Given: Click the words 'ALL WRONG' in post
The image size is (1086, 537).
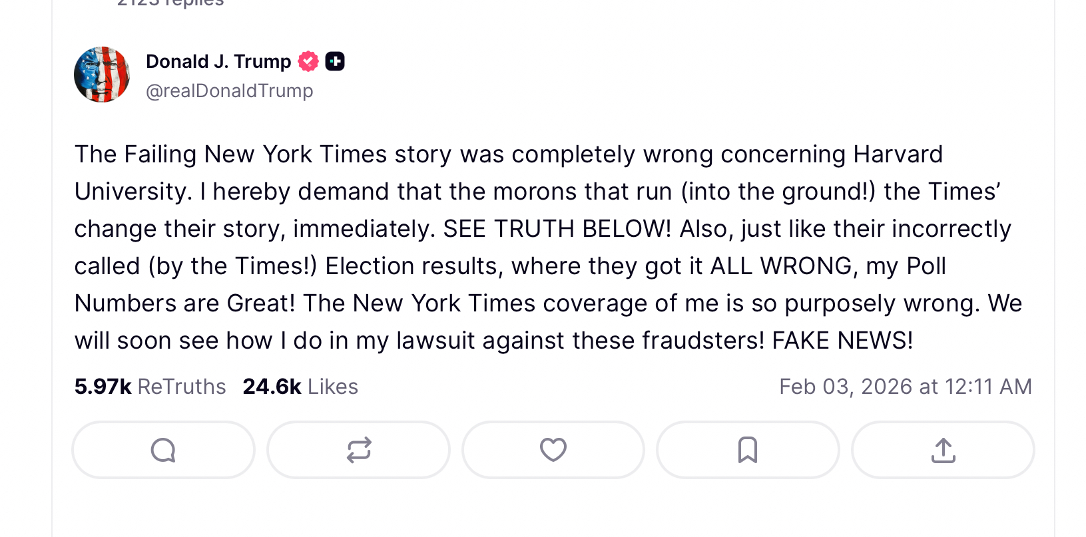Looking at the screenshot, I should click(x=781, y=266).
